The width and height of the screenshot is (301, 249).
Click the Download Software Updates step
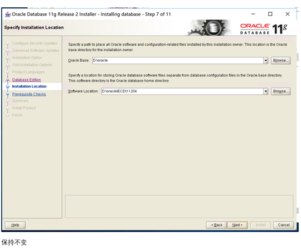click(36, 51)
